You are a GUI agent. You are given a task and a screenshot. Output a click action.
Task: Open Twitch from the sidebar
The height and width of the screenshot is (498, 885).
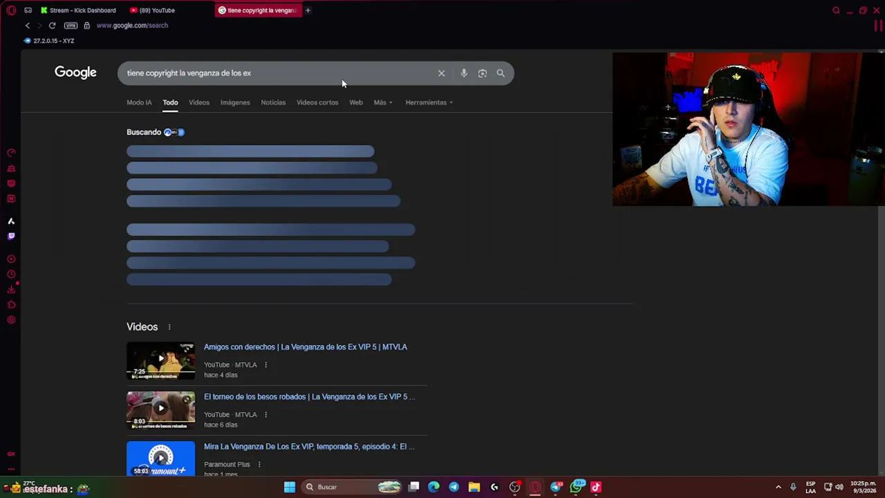(x=11, y=237)
